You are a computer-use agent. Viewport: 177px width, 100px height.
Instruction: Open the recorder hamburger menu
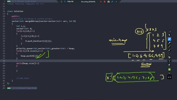point(61,2)
